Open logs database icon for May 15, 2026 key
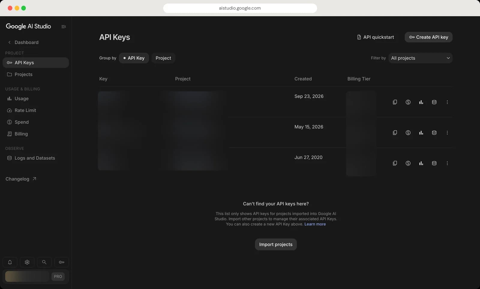Screen dimensions: 480x289 434,133
